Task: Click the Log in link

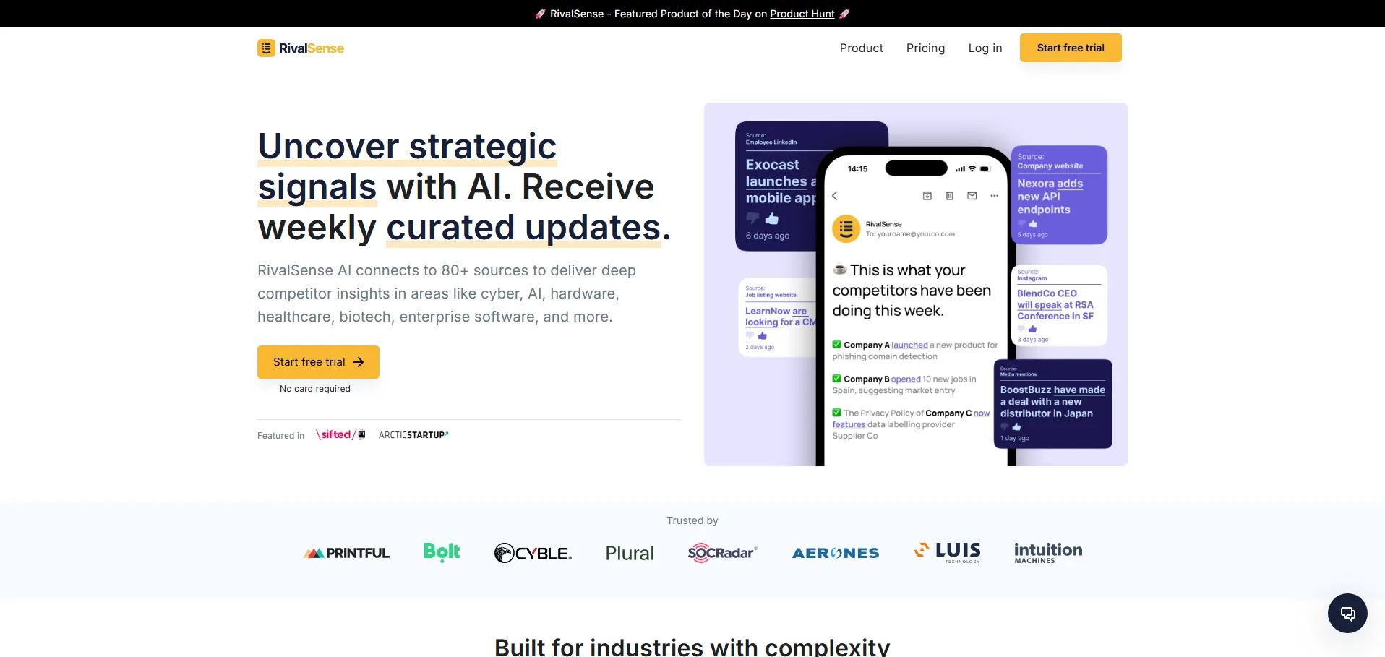Action: [x=985, y=48]
